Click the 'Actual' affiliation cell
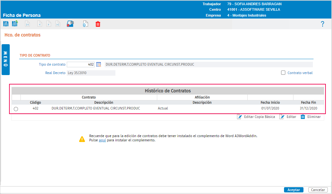The width and height of the screenshot is (332, 194). pos(163,108)
